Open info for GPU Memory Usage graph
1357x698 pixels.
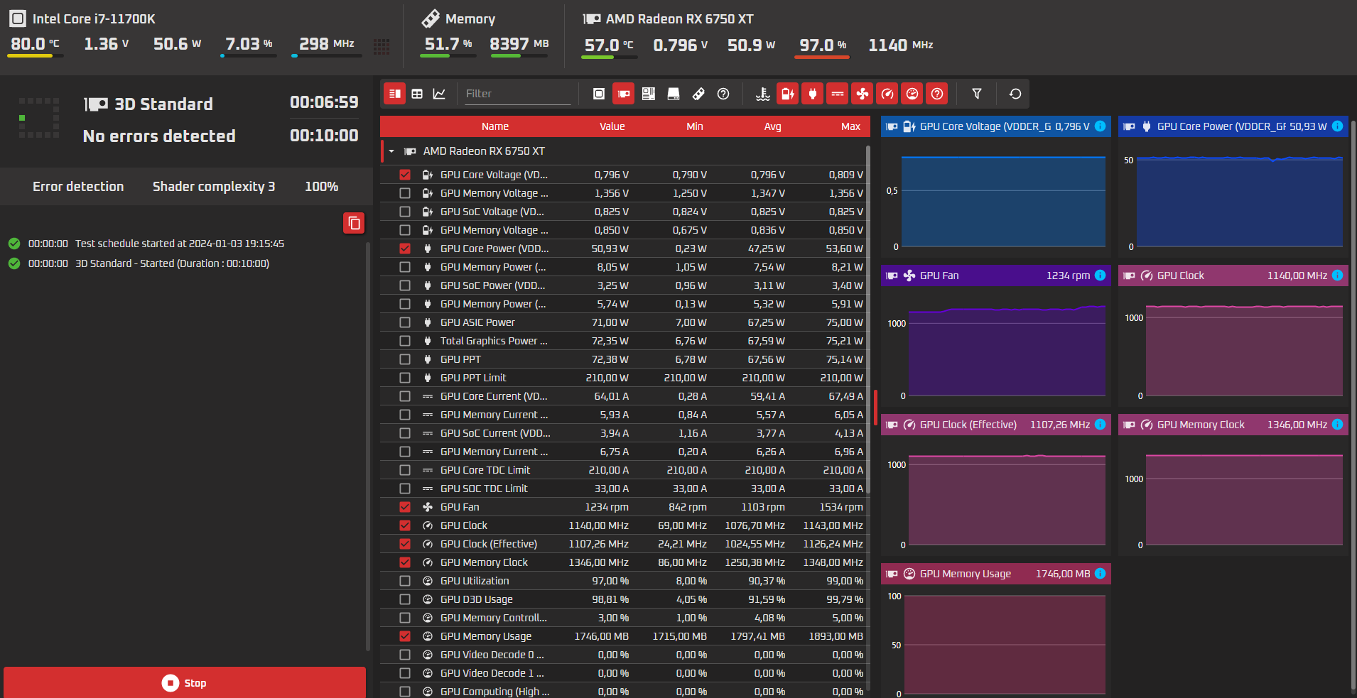tap(1101, 574)
